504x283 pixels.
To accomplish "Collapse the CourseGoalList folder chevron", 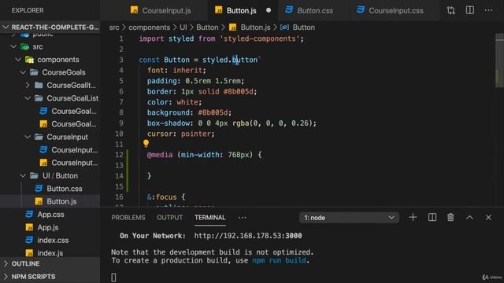I will point(28,98).
